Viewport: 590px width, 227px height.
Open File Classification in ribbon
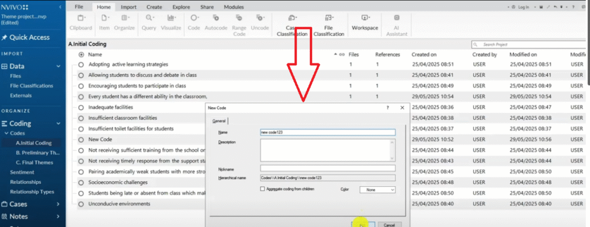click(328, 25)
